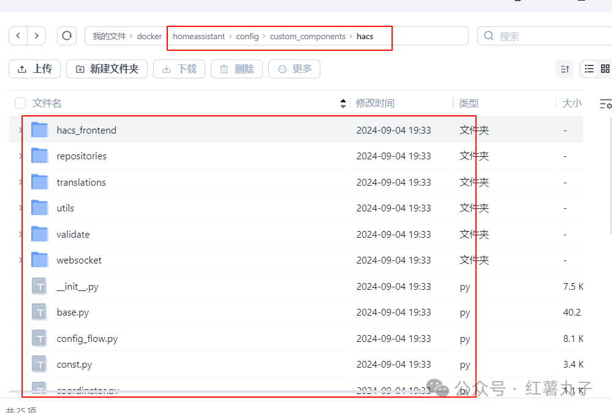This screenshot has height=413, width=612.
Task: Navigate to 我的文件 in the breadcrumb
Action: 109,36
